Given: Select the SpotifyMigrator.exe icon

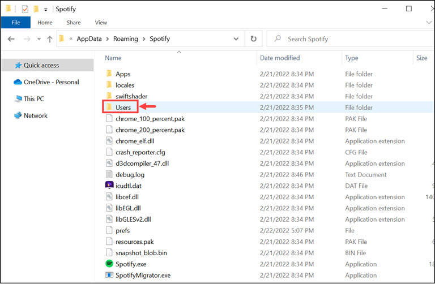Looking at the screenshot, I should [x=109, y=275].
